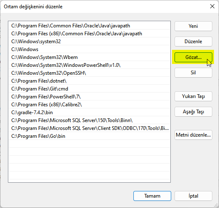Image resolution: width=219 pixels, height=208 pixels.
Task: Click the Yukarı Taşı button
Action: [x=193, y=96]
